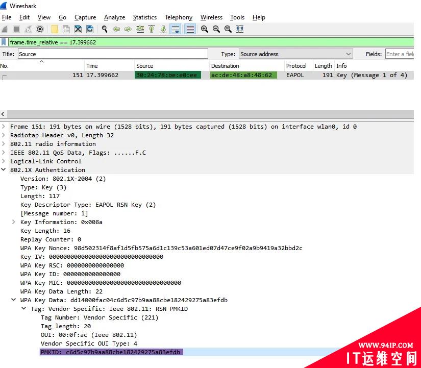Open the Statistics menu

pos(145,17)
